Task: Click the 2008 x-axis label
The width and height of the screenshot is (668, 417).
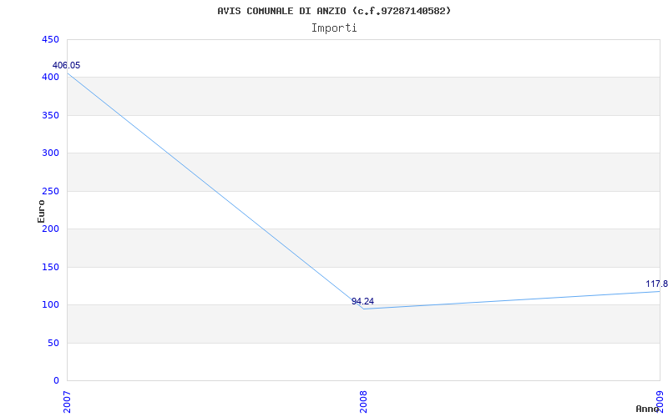Action: coord(363,403)
